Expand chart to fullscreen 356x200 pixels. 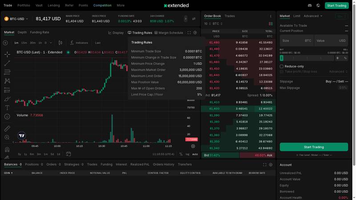click(x=189, y=32)
